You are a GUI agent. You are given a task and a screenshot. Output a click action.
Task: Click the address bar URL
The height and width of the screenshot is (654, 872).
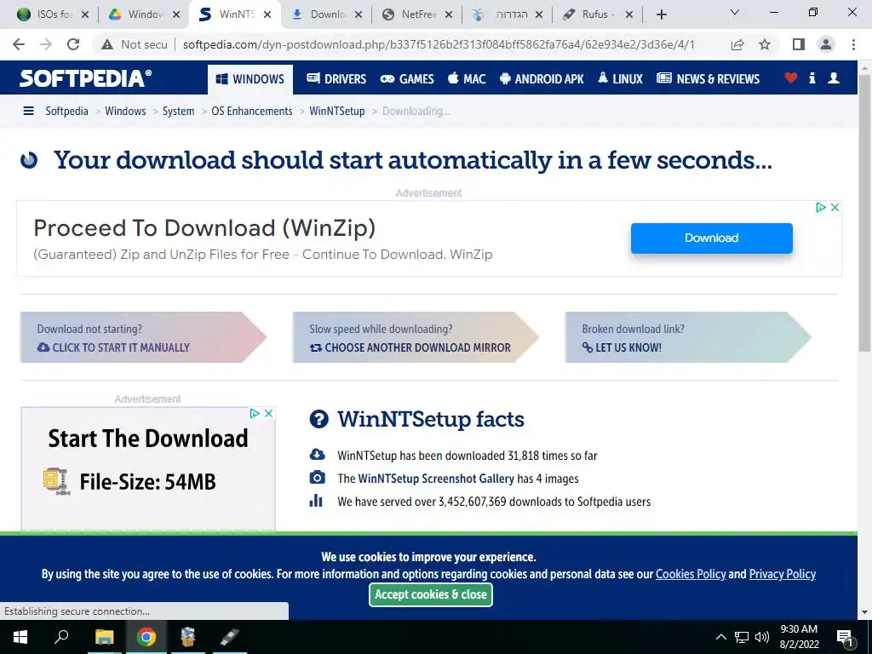439,44
